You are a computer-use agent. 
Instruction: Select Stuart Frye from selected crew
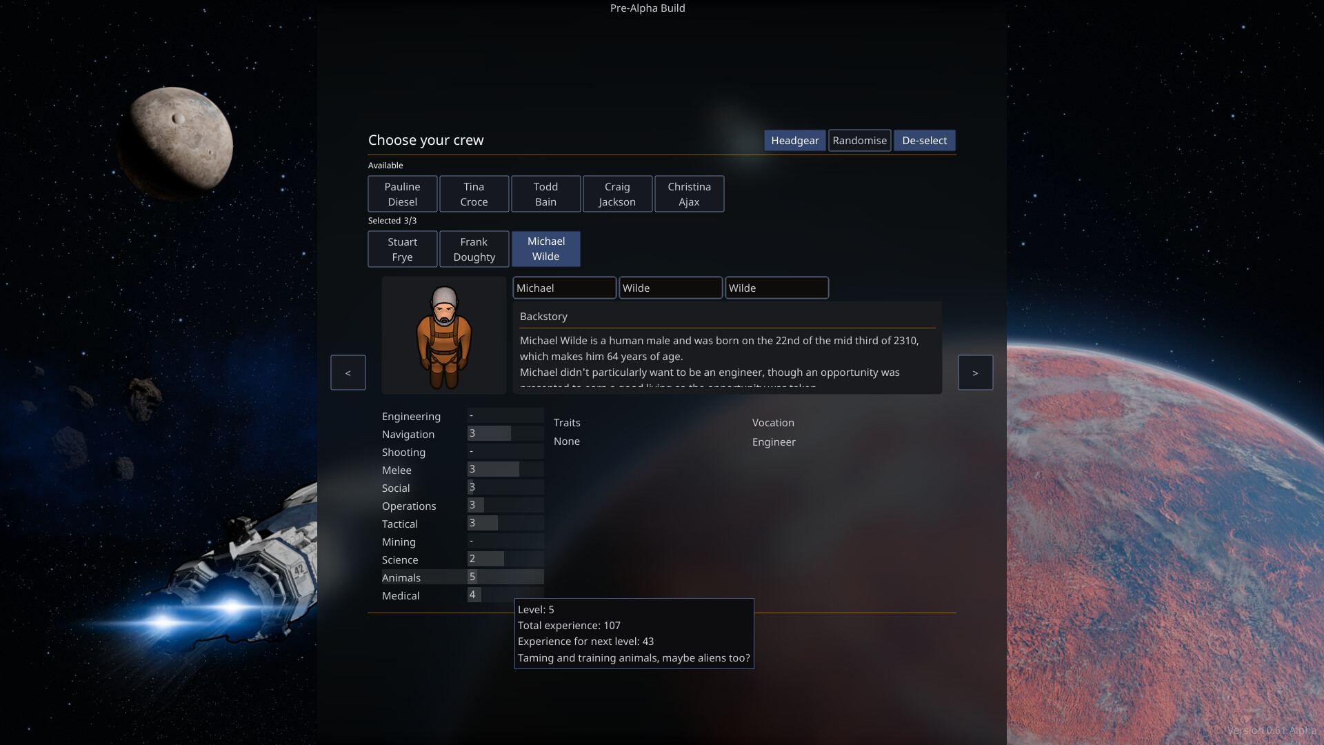point(402,249)
